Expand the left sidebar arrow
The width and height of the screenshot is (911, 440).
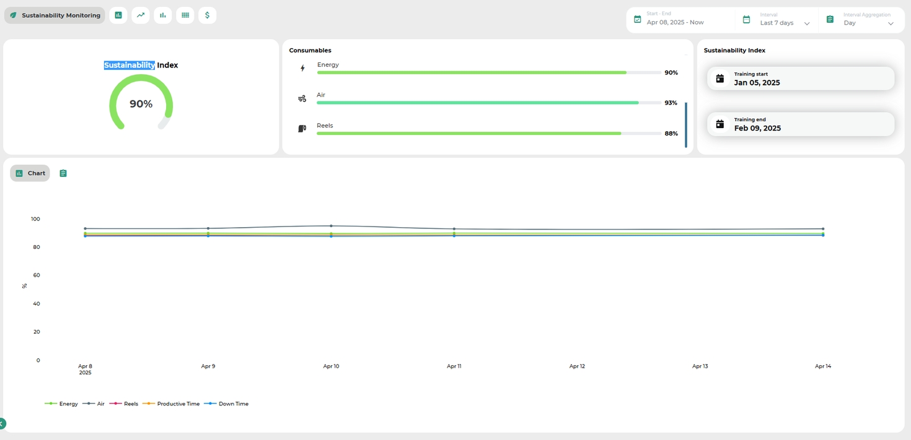coord(2,424)
